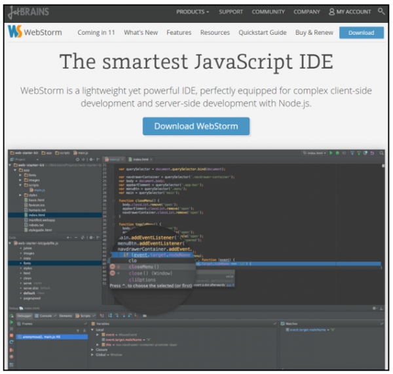Expand the images folder

(20, 180)
